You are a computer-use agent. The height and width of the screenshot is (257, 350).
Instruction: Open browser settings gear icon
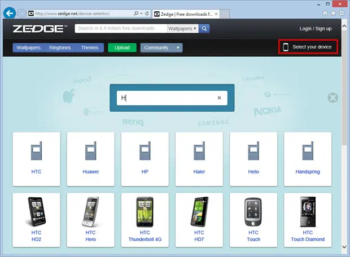[342, 13]
